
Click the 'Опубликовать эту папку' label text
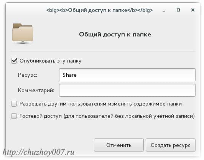coord(51,61)
